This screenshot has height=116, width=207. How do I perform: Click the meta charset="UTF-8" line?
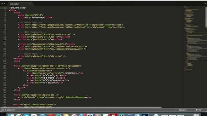click(30, 15)
